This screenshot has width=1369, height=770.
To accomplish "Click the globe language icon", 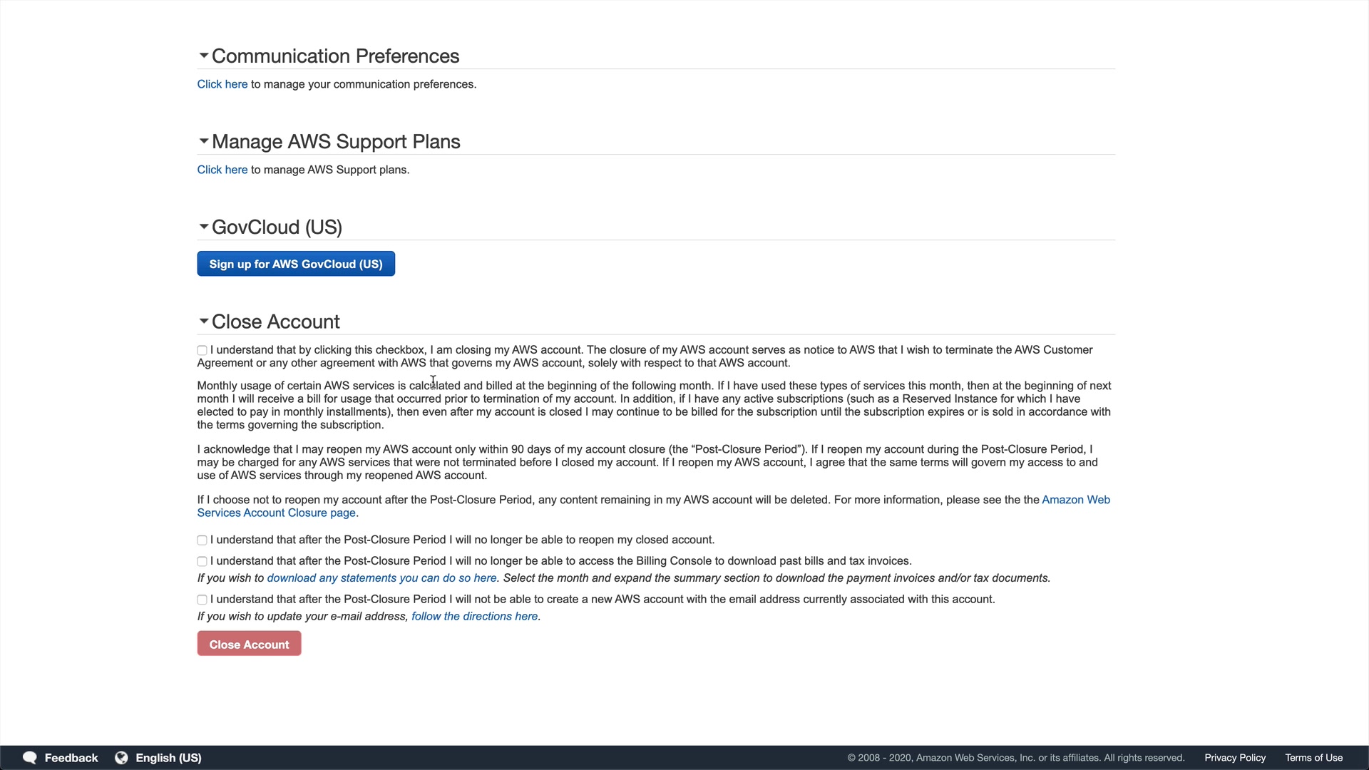I will [x=121, y=758].
